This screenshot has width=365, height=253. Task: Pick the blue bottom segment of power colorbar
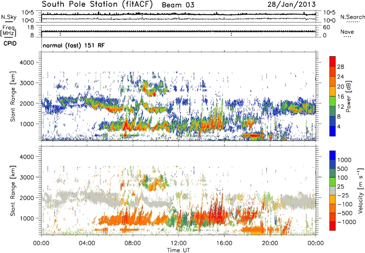tap(333, 131)
